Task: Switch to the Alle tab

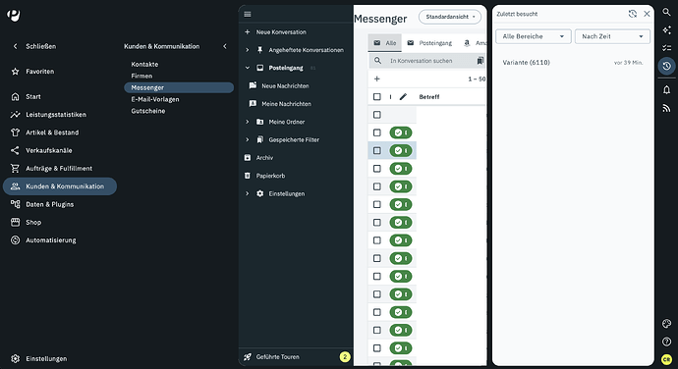Action: (x=385, y=43)
